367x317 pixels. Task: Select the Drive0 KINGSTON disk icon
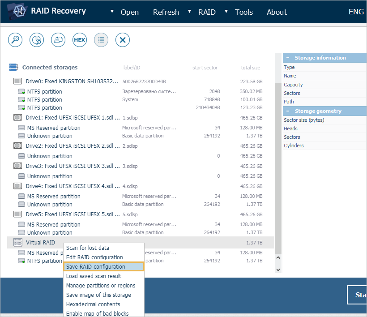point(17,81)
